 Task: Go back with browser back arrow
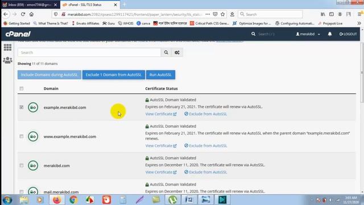point(6,14)
